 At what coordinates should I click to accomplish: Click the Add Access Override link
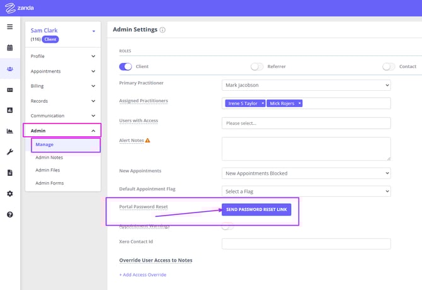click(142, 275)
